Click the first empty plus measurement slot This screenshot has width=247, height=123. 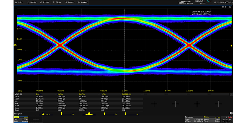click(154, 104)
